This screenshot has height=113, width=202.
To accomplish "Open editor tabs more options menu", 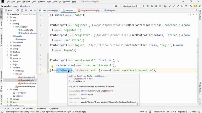I will [x=197, y=10].
